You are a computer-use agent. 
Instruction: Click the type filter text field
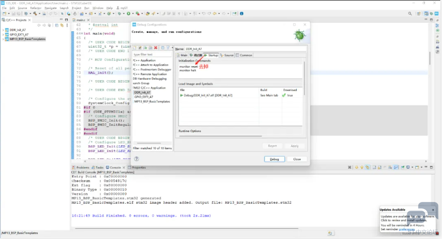pos(152,54)
